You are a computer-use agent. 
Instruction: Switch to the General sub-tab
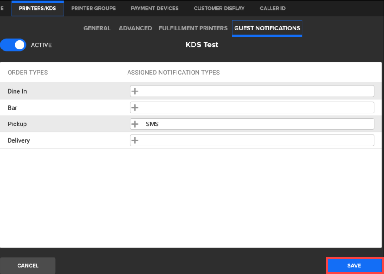click(x=97, y=28)
